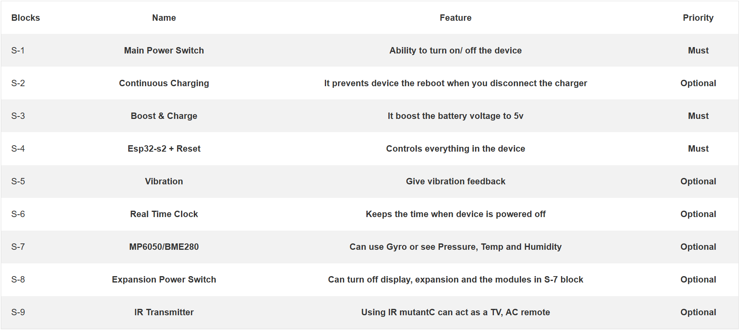
Task: Click the MP6050/BME280 name cell
Action: 164,247
